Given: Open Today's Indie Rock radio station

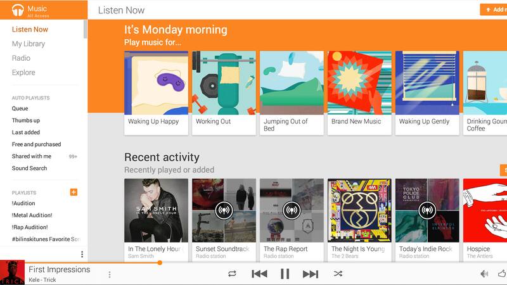Looking at the screenshot, I should pos(427,210).
